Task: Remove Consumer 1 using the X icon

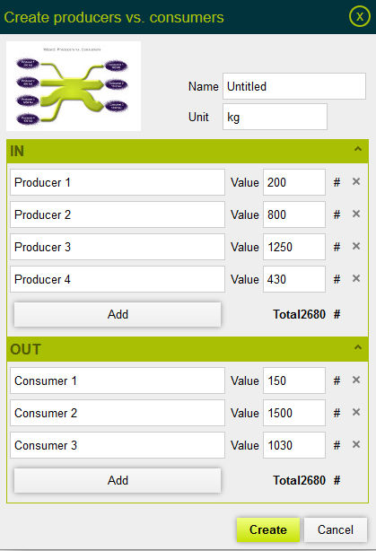Action: point(356,380)
